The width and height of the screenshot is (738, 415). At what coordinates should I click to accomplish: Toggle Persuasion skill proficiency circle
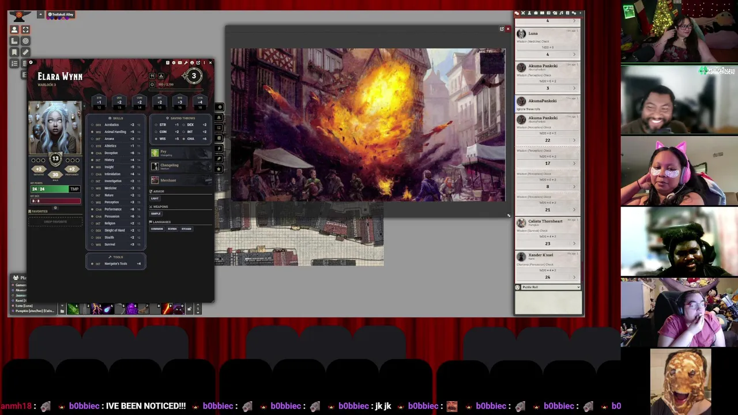92,216
